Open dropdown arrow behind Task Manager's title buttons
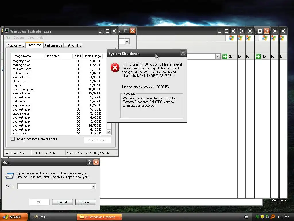294x221 pixels. click(127, 41)
